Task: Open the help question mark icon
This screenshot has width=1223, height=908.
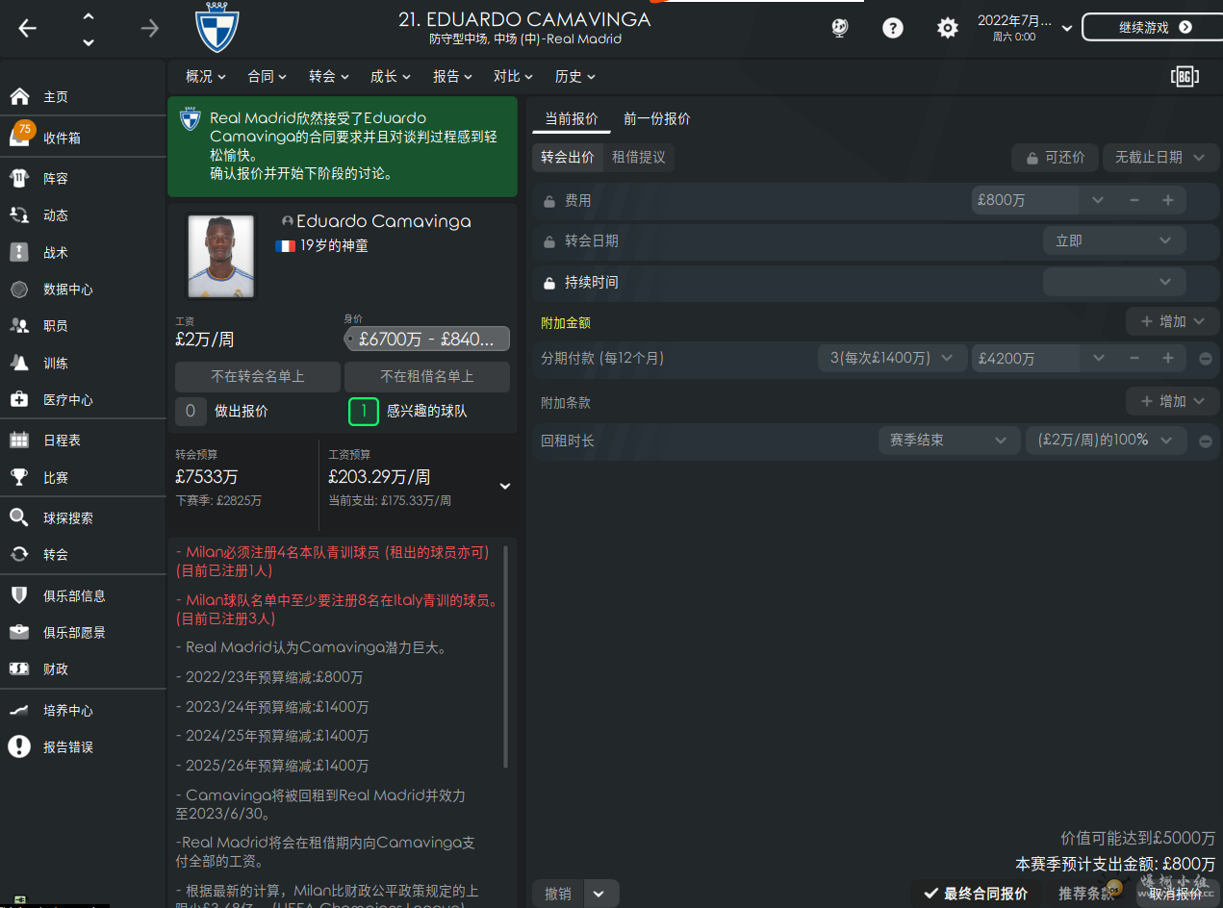Action: coord(893,28)
